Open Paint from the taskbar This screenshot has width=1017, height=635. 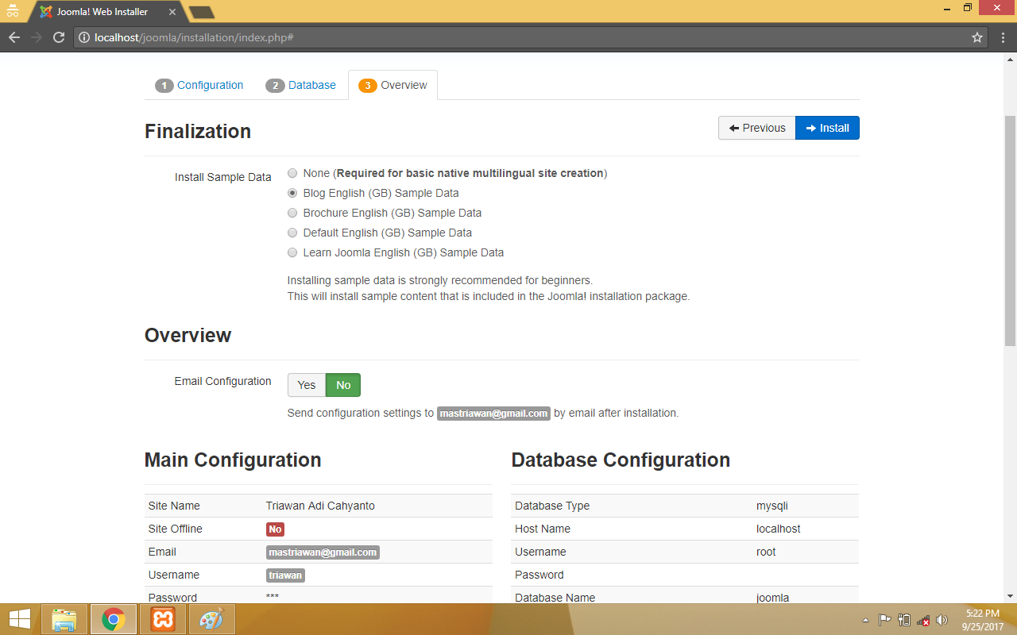pos(211,619)
